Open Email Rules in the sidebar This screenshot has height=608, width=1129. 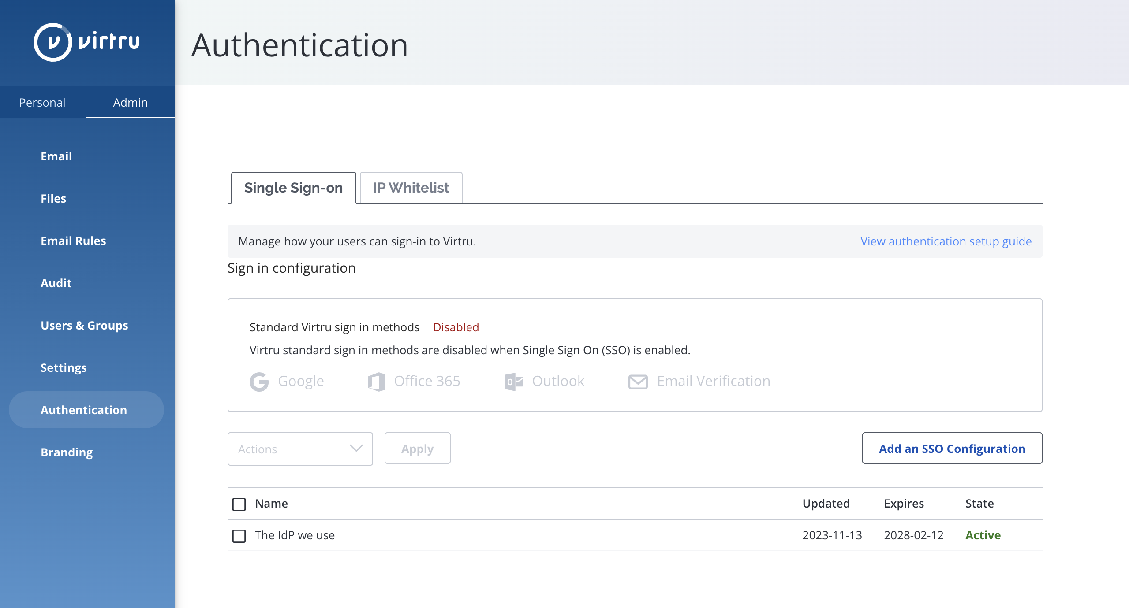click(x=73, y=241)
